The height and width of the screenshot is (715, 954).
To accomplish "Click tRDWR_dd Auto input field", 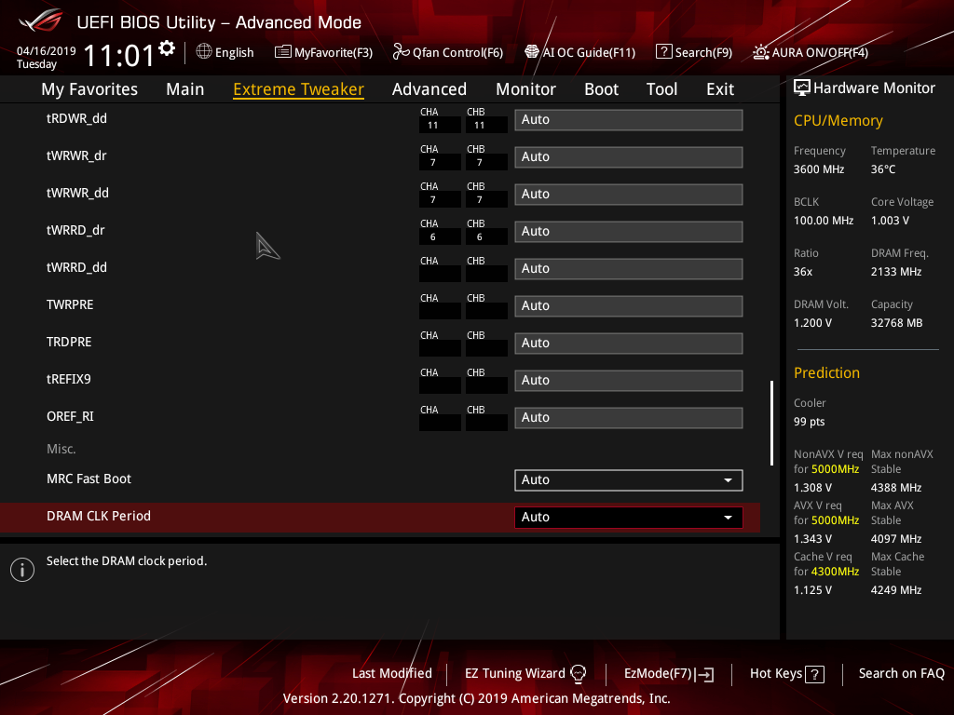I will [x=629, y=120].
